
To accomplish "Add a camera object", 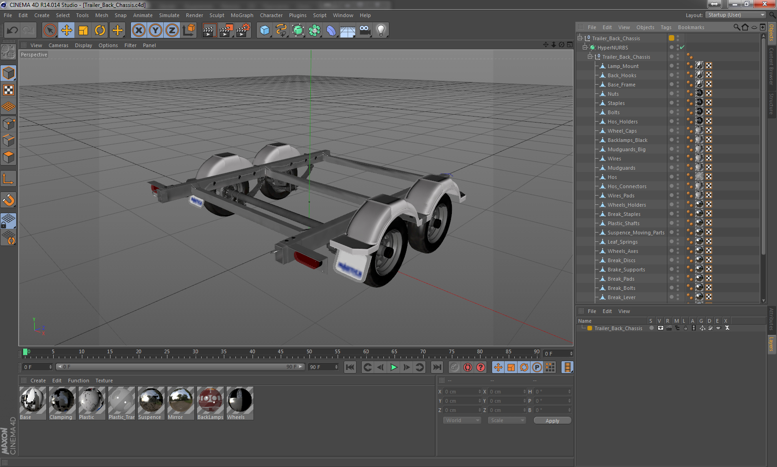I will coord(364,31).
